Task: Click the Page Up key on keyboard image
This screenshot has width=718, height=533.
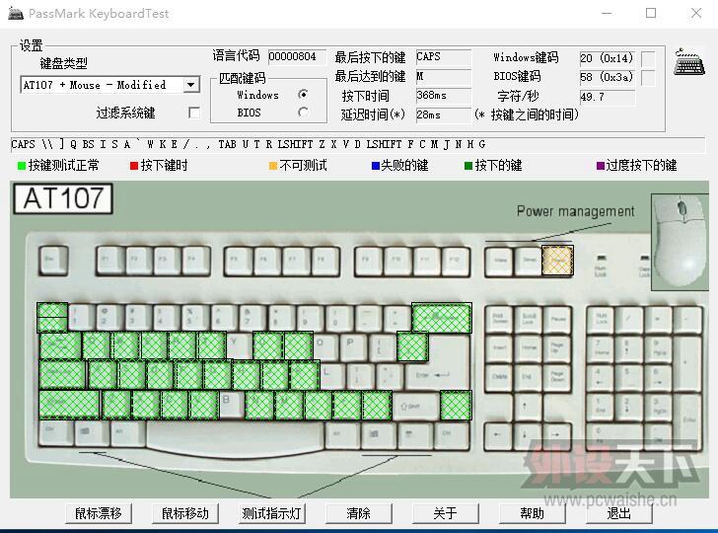Action: pos(557,348)
